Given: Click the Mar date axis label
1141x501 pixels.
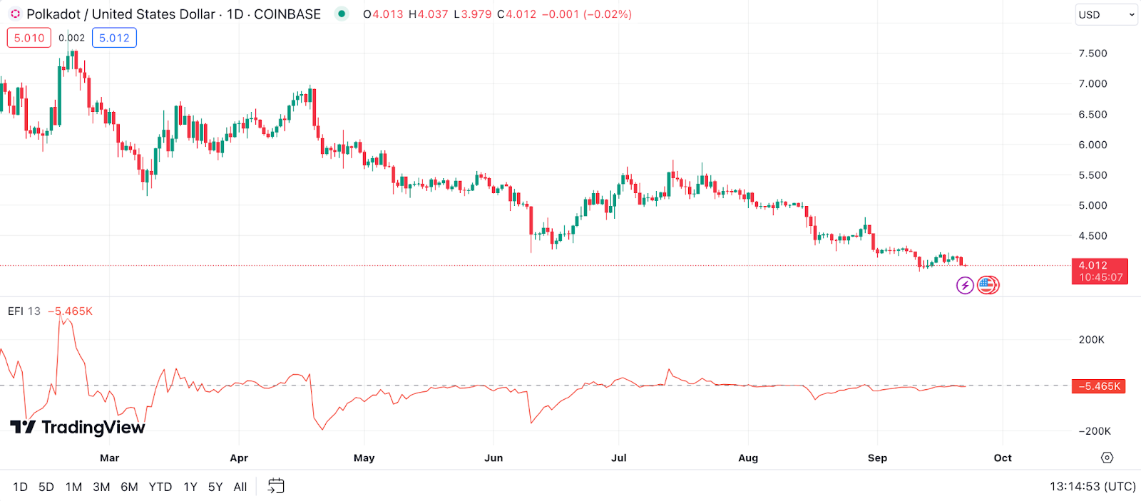Looking at the screenshot, I should click(x=110, y=458).
